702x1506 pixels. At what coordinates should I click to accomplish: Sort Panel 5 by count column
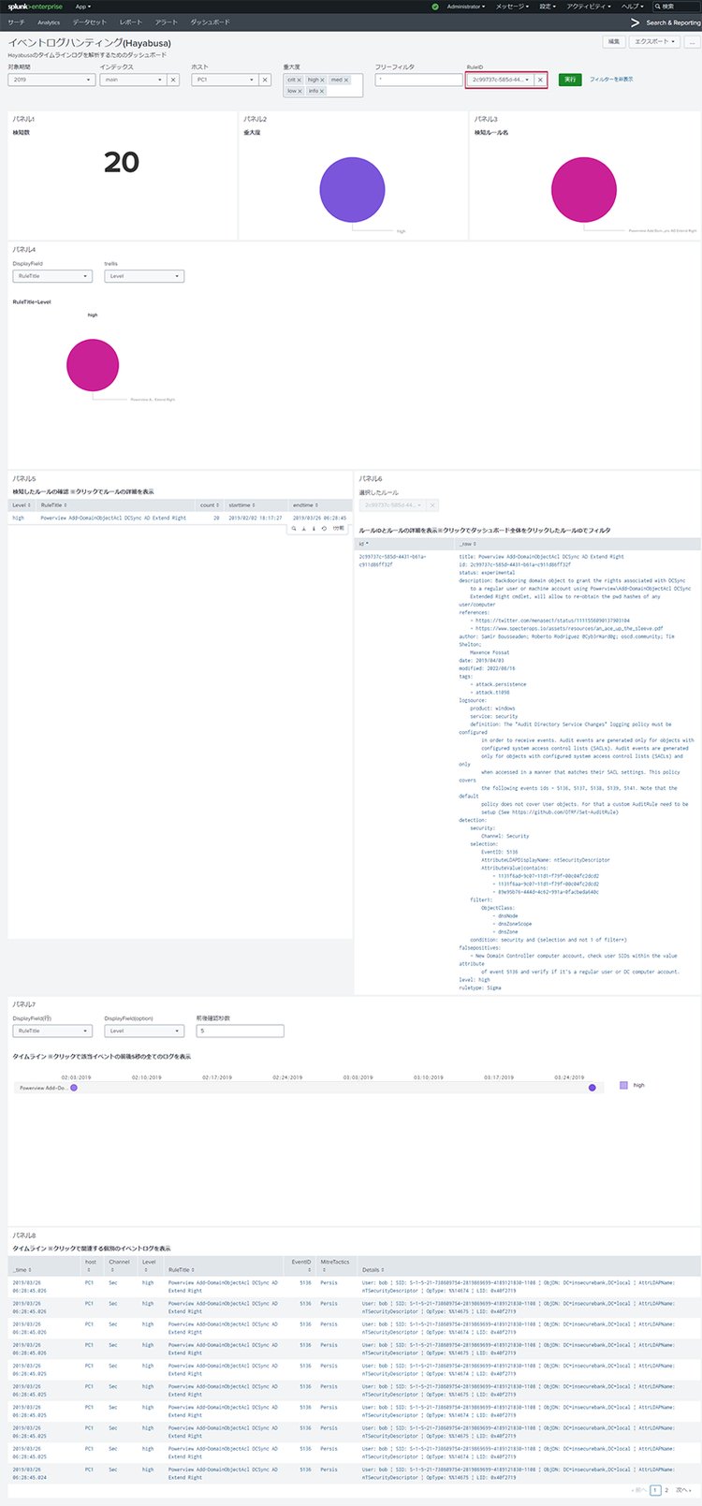(x=209, y=505)
